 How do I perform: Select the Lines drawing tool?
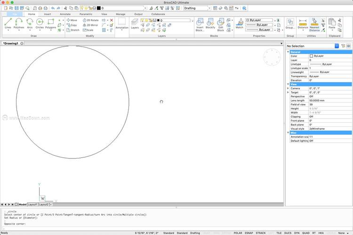(x=8, y=24)
